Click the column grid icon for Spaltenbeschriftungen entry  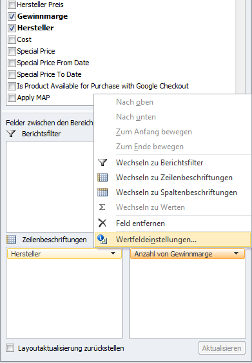pos(102,192)
